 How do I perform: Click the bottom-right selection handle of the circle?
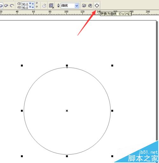click(x=112, y=156)
